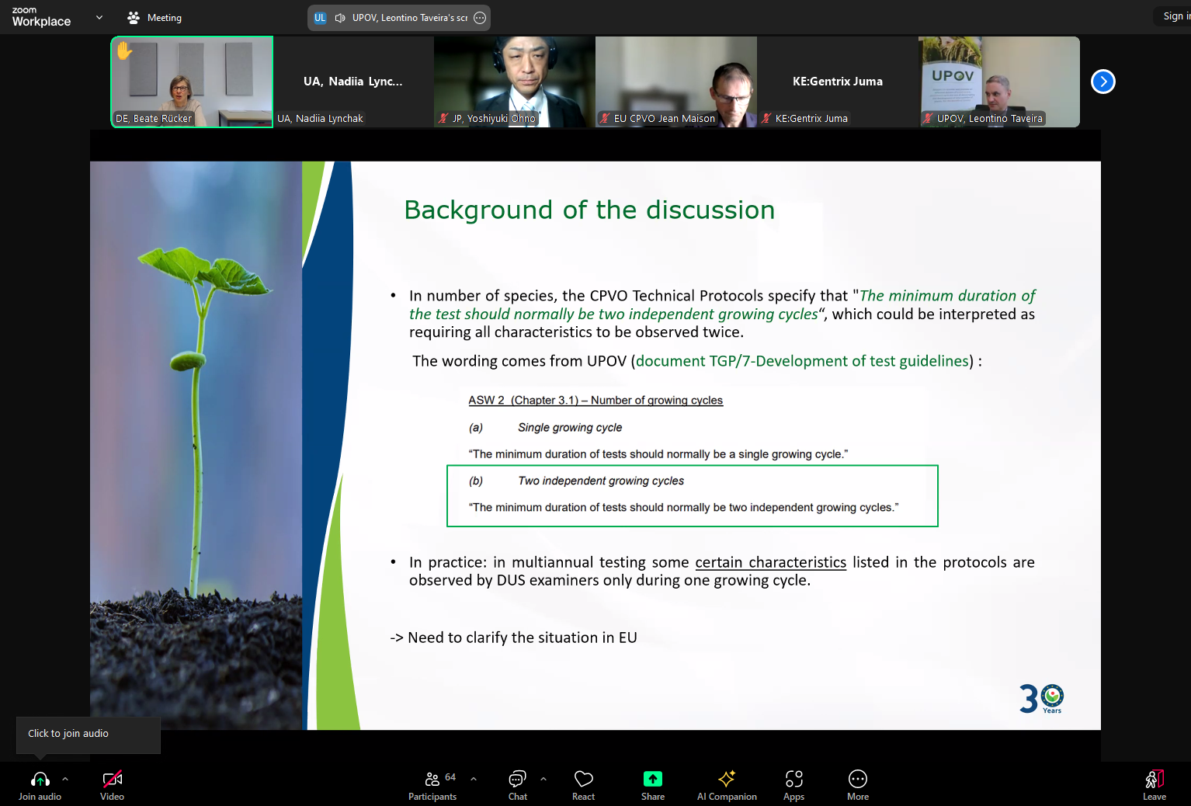
Task: Select Yoshiyuki Ohno's video thumbnail
Action: (x=515, y=82)
